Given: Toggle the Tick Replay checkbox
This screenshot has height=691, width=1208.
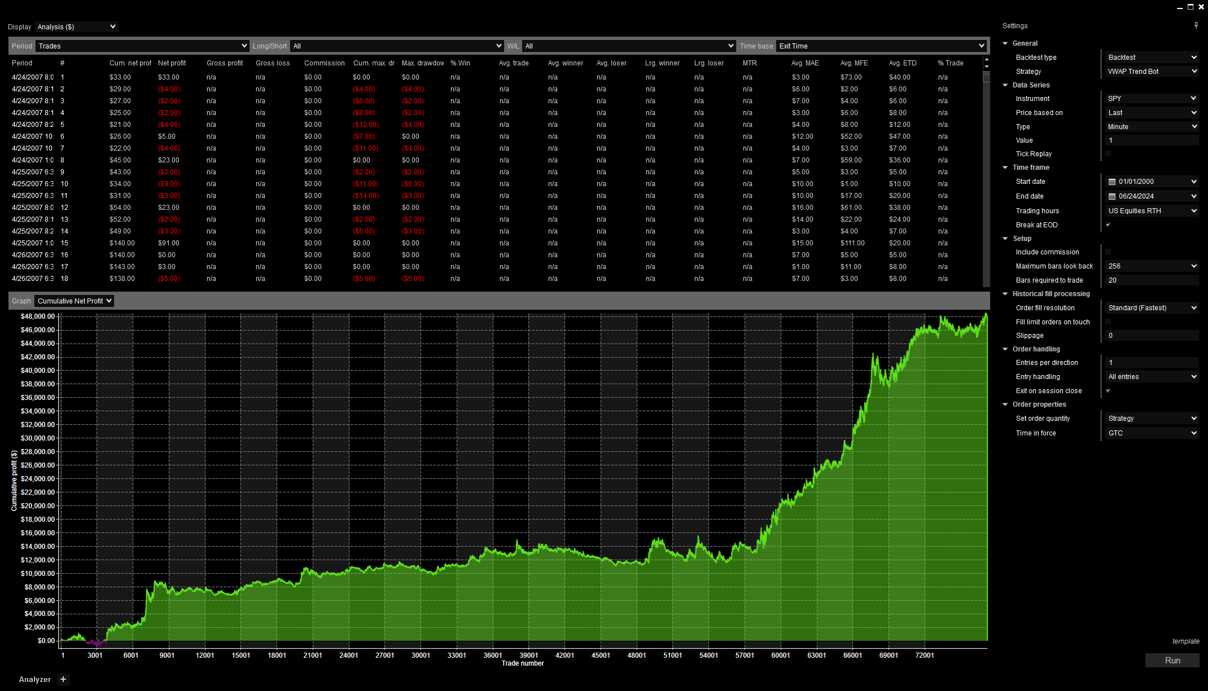Looking at the screenshot, I should pos(1108,153).
